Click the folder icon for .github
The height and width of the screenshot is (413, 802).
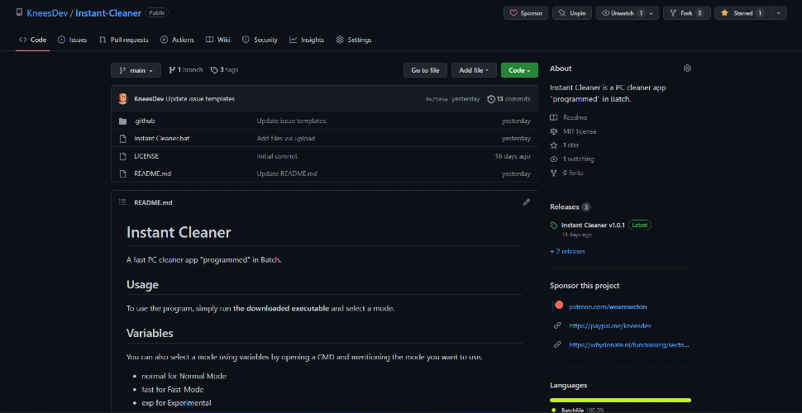click(x=122, y=121)
